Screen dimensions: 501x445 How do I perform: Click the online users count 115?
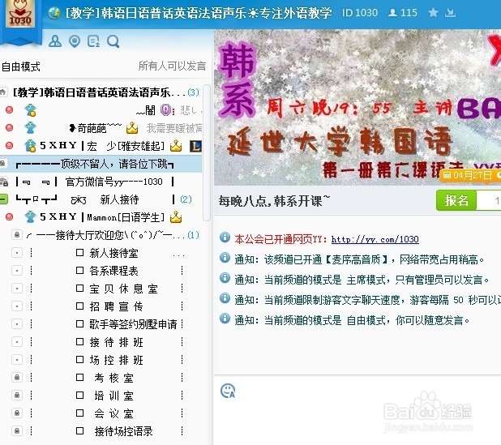tap(403, 13)
